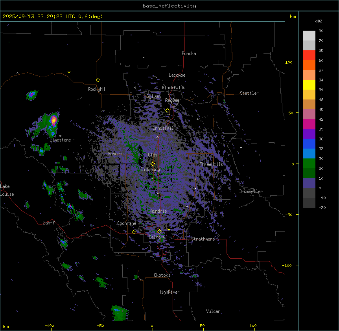Click the RedDeer city label
The width and height of the screenshot is (339, 331).
pyautogui.click(x=173, y=100)
